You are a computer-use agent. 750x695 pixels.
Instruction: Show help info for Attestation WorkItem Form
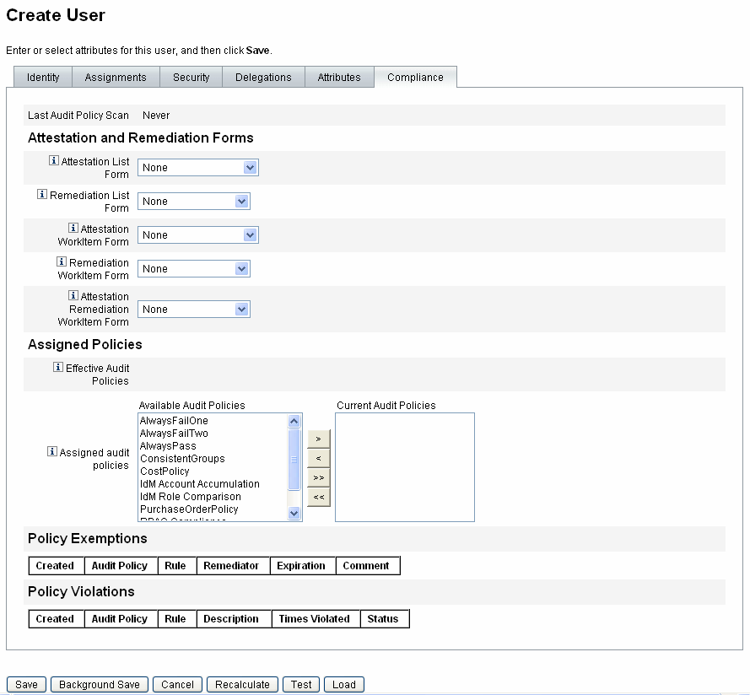(x=73, y=228)
